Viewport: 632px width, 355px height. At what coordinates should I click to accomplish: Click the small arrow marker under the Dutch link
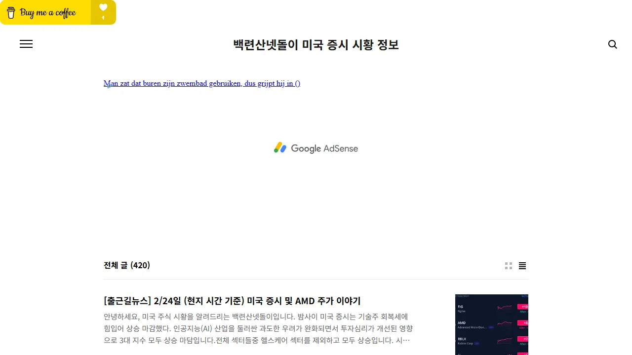(x=109, y=86)
